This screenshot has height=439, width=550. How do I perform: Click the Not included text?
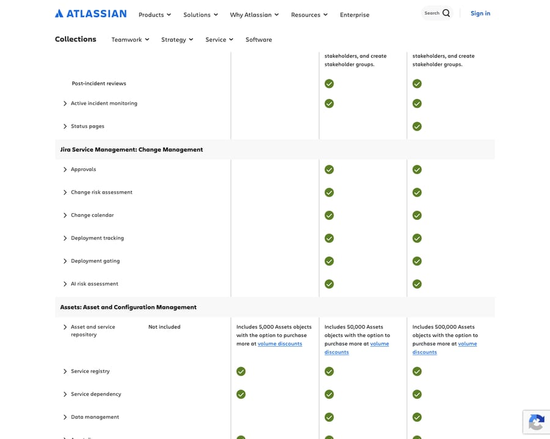tap(164, 327)
